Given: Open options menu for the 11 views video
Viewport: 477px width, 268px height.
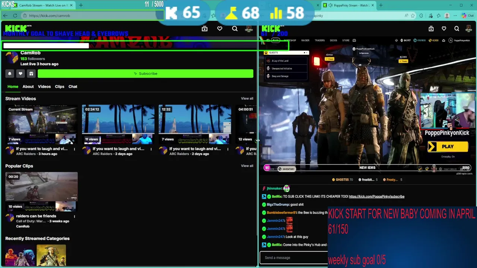Looking at the screenshot, I should click(x=151, y=149).
